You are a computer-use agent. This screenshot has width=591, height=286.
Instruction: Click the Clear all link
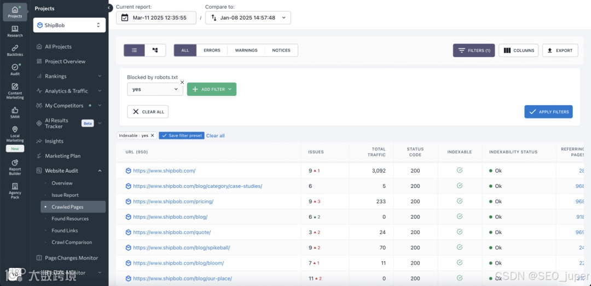click(x=215, y=135)
